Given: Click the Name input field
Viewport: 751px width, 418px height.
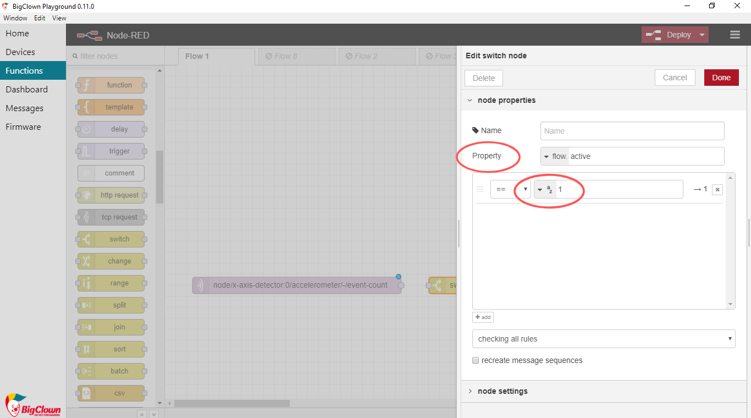Looking at the screenshot, I should [x=632, y=131].
